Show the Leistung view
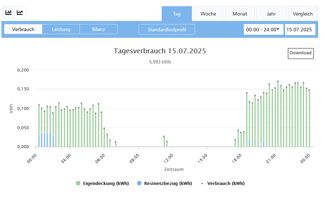The image size is (325, 198). click(61, 29)
